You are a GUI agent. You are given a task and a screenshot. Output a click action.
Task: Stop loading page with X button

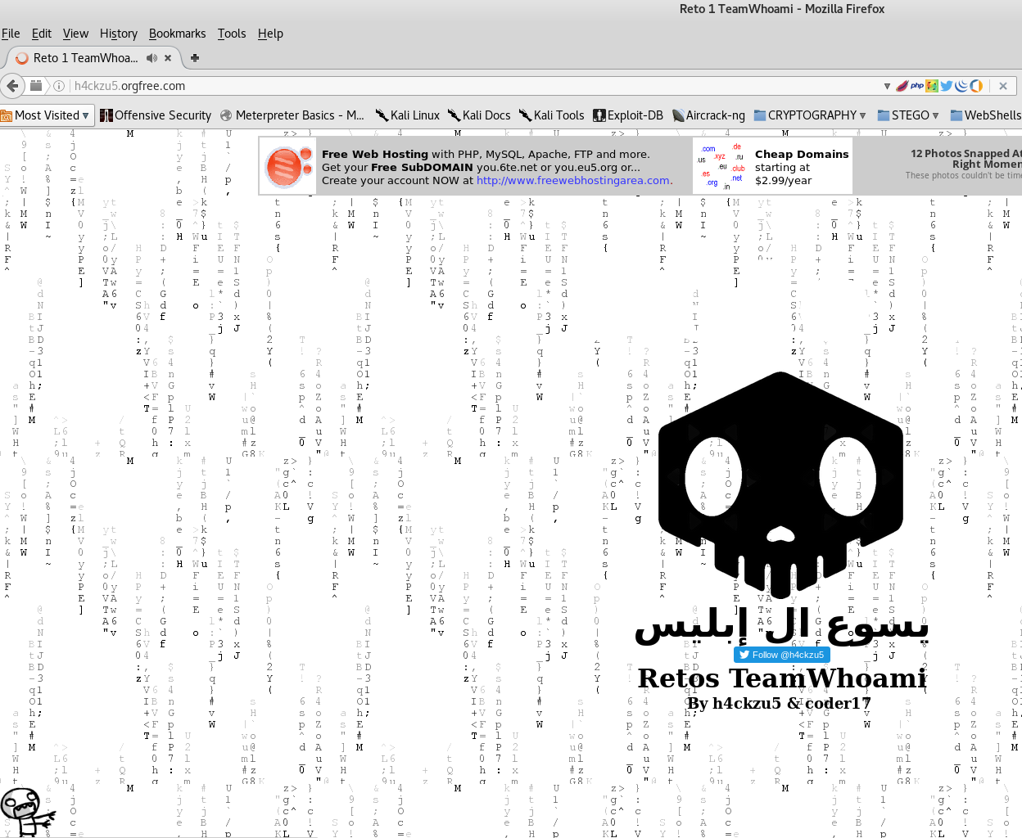(x=1003, y=86)
